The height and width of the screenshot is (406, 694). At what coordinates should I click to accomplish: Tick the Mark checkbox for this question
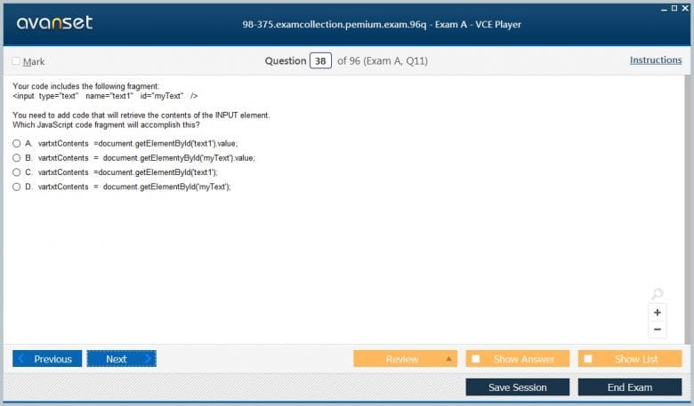click(16, 61)
